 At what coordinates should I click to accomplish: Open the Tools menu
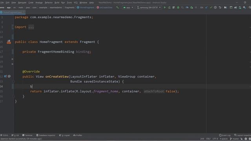[69, 3]
